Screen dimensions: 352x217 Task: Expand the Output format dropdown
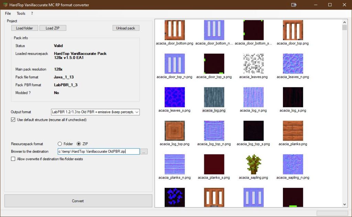tap(137, 112)
